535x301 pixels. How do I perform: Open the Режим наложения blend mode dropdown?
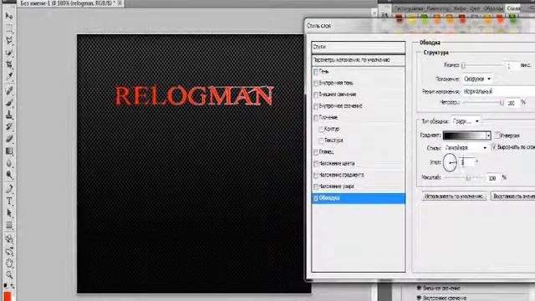click(x=499, y=91)
